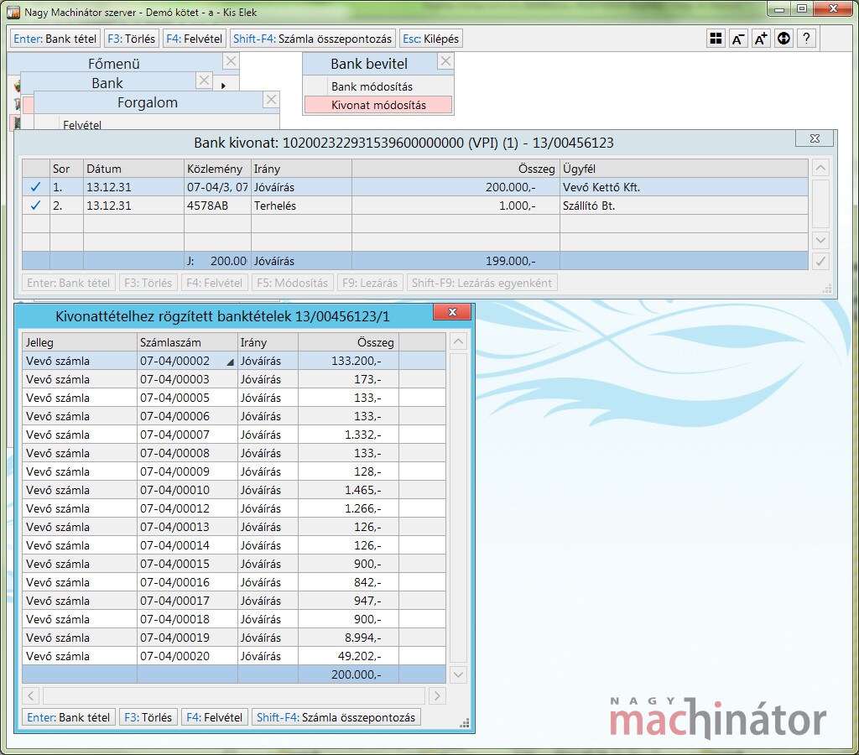Toggle the checkmark on statement row 2
The height and width of the screenshot is (755, 859).
pos(35,206)
